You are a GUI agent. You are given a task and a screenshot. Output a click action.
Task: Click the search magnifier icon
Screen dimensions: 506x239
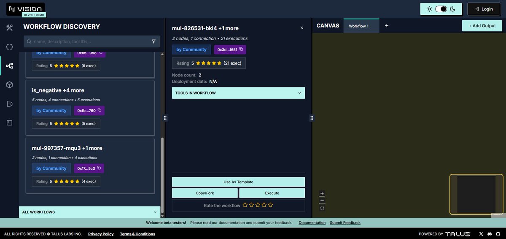point(29,41)
